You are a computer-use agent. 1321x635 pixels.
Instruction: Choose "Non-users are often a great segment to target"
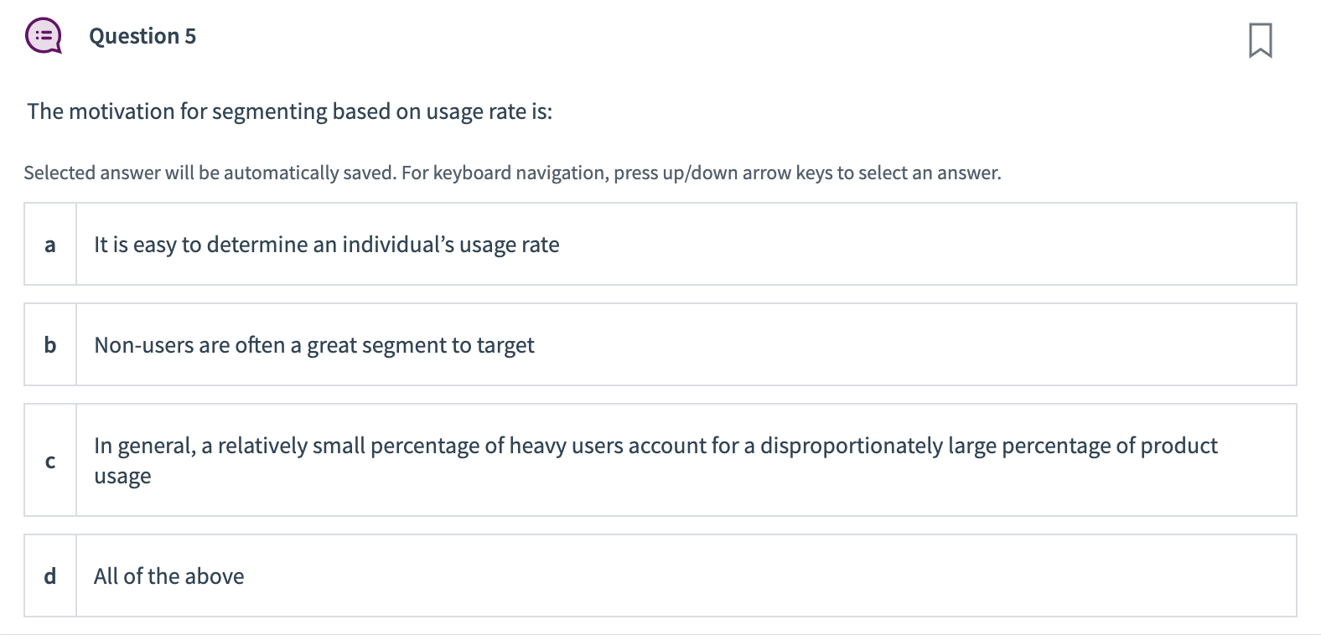click(x=313, y=345)
